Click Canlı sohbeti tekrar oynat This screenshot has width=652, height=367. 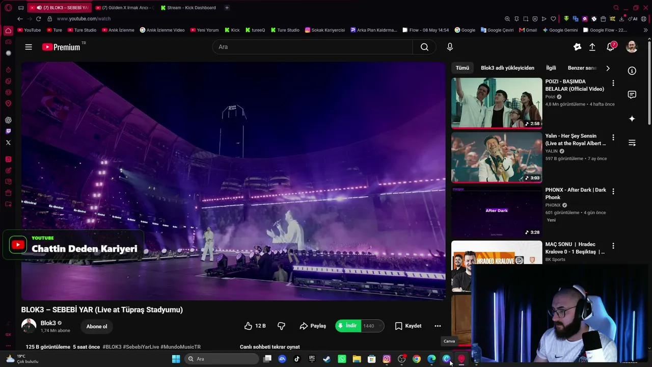(270, 347)
